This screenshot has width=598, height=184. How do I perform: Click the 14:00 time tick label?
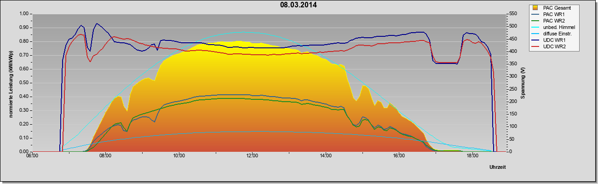(x=326, y=156)
